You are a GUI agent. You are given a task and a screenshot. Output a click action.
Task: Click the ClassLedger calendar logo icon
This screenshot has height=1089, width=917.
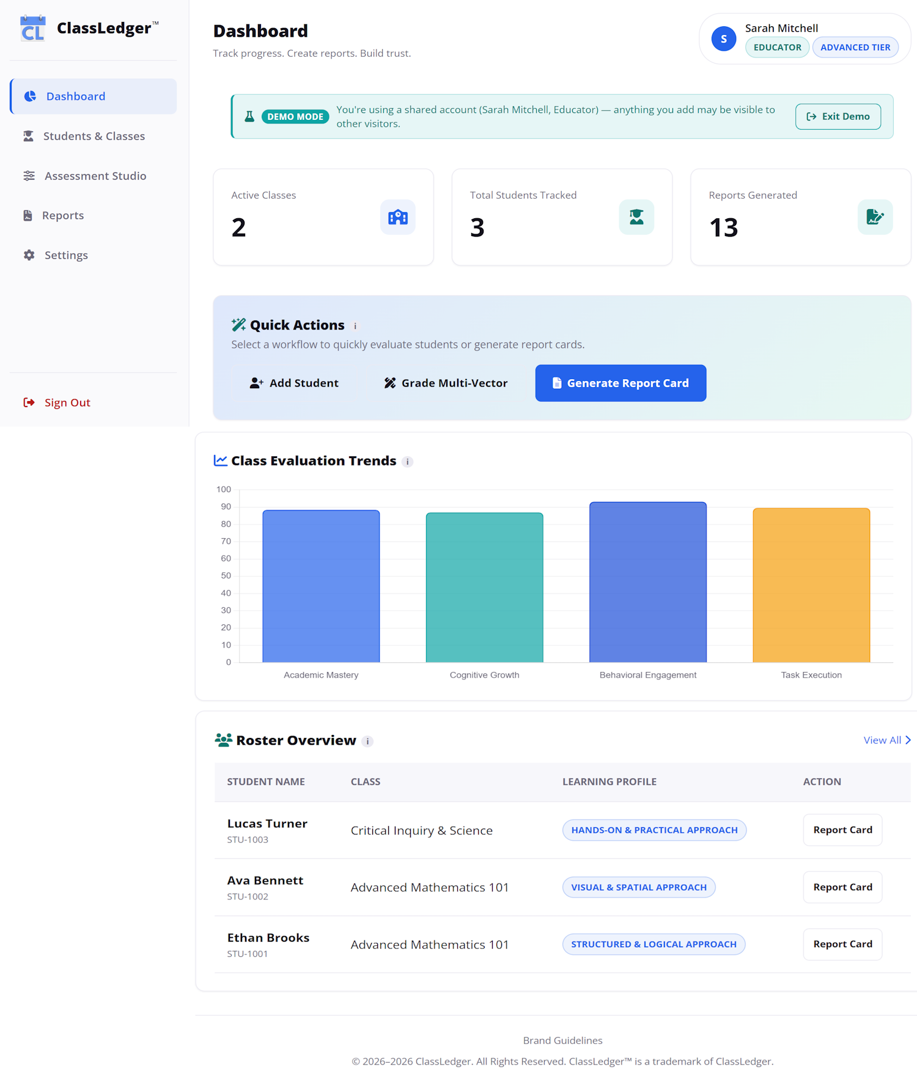coord(32,28)
